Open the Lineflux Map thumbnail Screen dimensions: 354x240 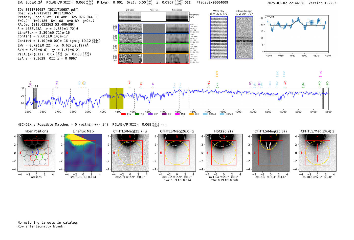pos(83,153)
